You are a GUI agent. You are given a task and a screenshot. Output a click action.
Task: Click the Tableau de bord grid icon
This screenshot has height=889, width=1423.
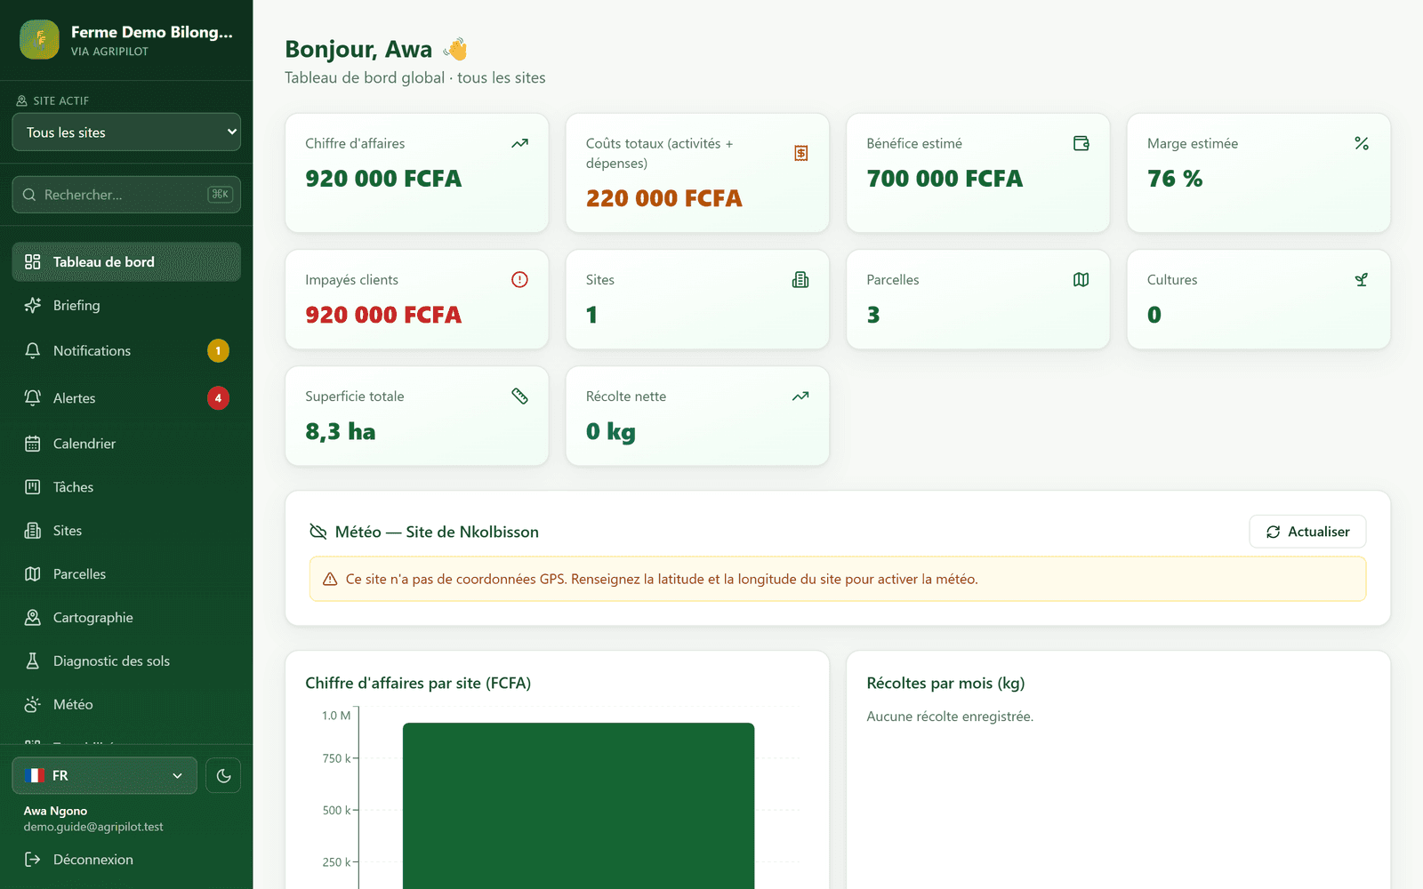[33, 262]
